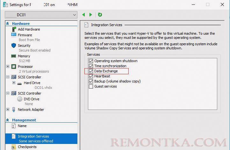Screen dimensions: 230x150
Task: Select the Firmware monitor icon
Action: click(x=14, y=35)
